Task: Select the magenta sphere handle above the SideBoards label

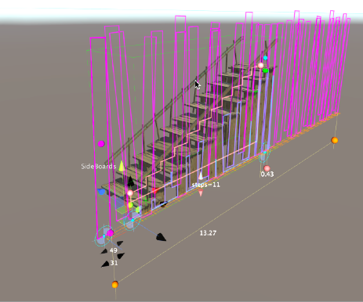Action: click(101, 144)
